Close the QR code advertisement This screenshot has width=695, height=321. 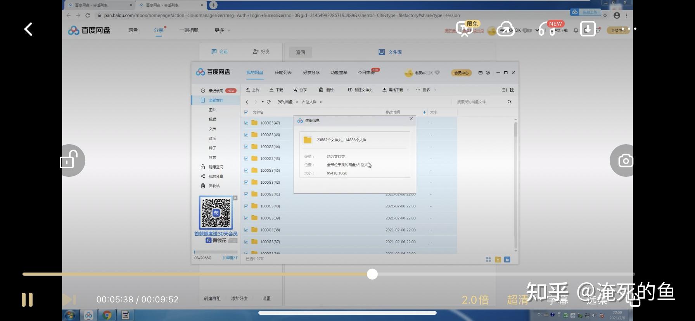pos(235,198)
